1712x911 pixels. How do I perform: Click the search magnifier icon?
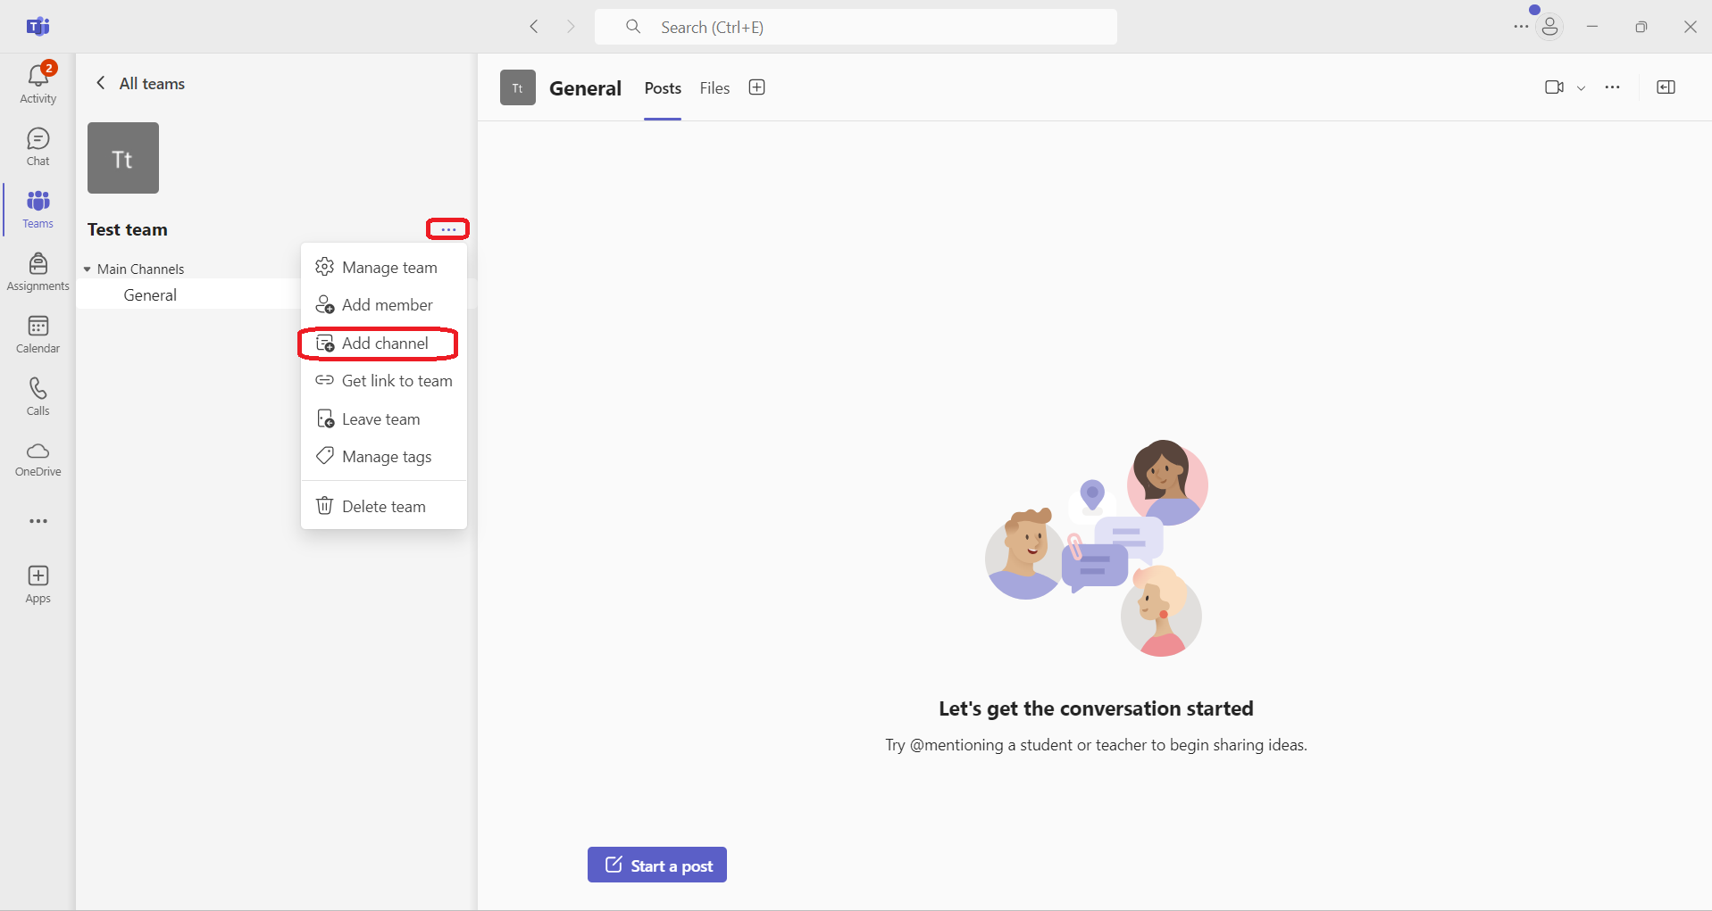pos(633,27)
